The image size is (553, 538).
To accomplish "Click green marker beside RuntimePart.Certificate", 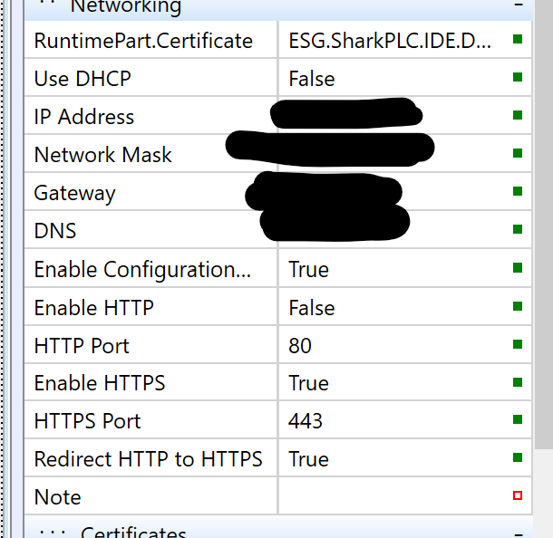I will (x=518, y=40).
